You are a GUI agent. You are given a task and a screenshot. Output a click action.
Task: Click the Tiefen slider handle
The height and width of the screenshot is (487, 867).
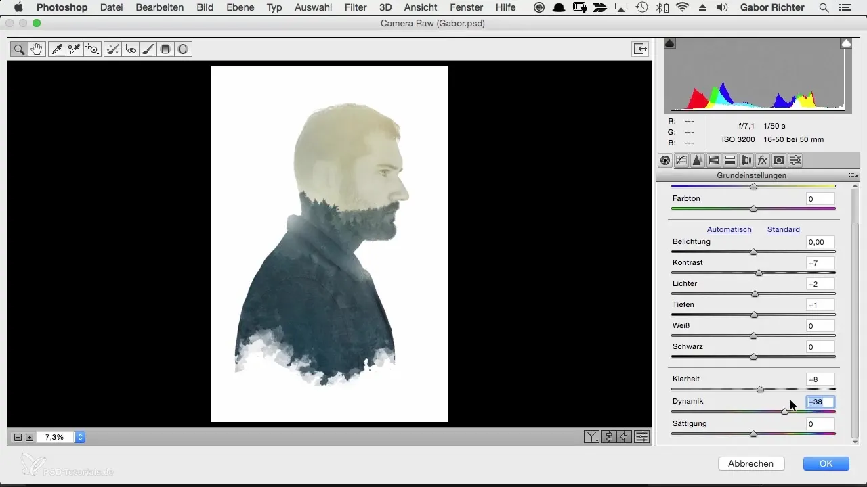point(754,315)
